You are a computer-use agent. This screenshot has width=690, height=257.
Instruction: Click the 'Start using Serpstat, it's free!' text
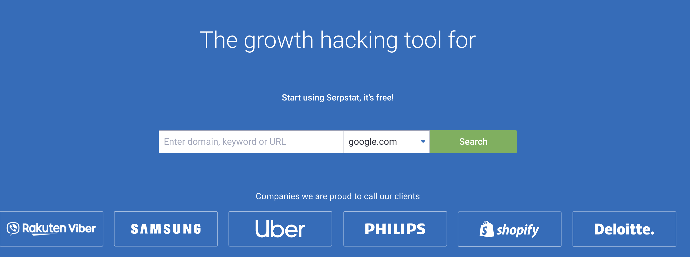coord(338,98)
